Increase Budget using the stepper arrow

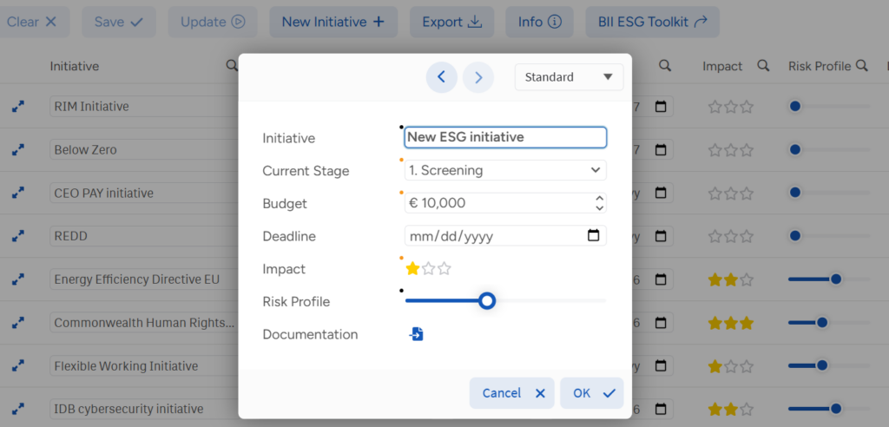pos(599,199)
